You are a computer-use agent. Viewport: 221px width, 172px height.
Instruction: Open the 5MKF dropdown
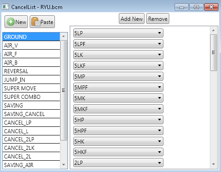tap(118, 109)
